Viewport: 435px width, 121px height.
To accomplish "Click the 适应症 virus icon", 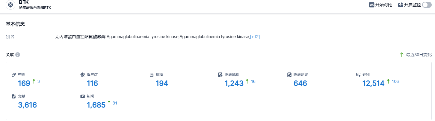I will click(83, 74).
